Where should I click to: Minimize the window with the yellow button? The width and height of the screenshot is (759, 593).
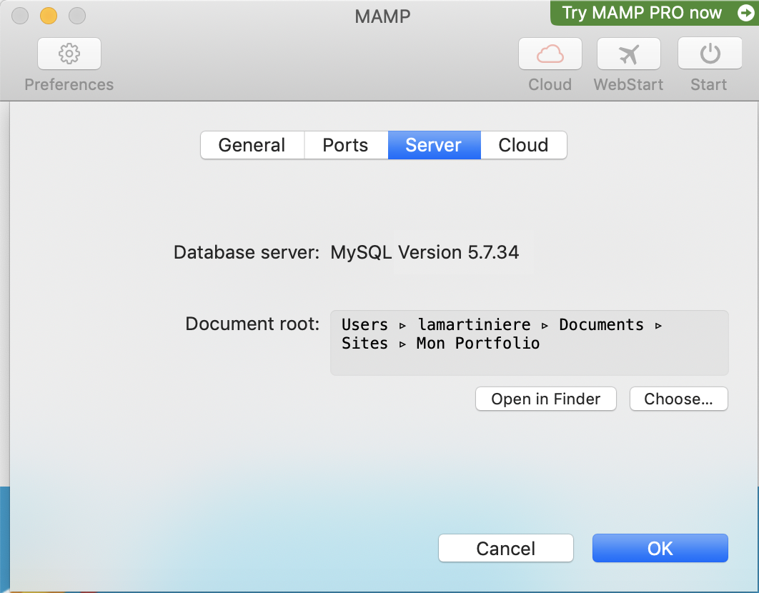pos(49,15)
